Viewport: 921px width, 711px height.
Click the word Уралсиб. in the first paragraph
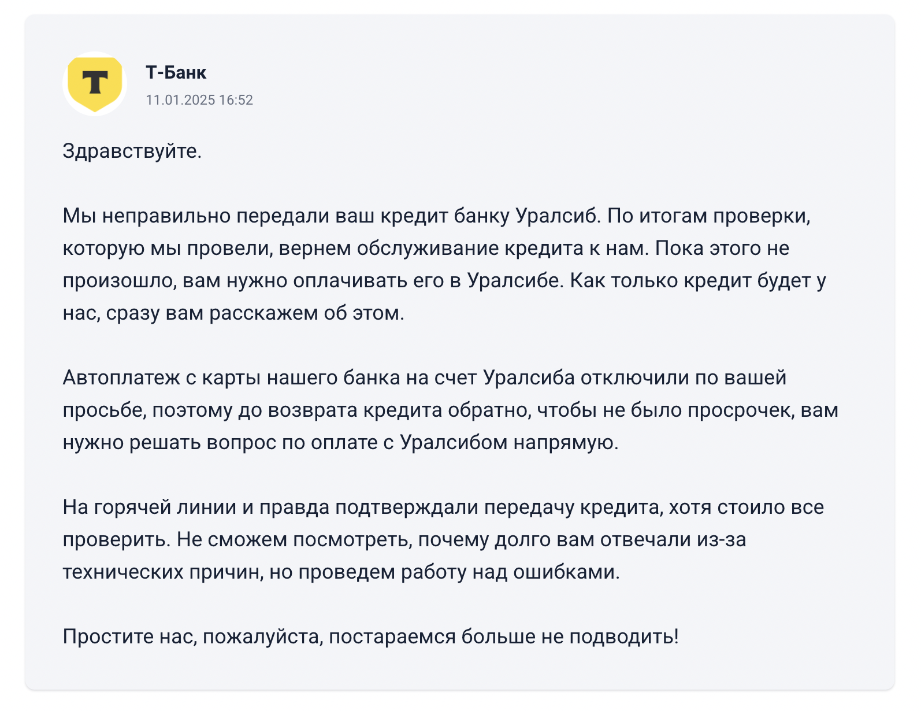point(558,216)
